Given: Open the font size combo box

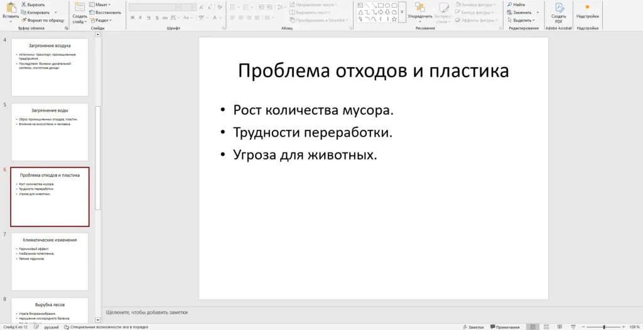Looking at the screenshot, I should click(190, 8).
